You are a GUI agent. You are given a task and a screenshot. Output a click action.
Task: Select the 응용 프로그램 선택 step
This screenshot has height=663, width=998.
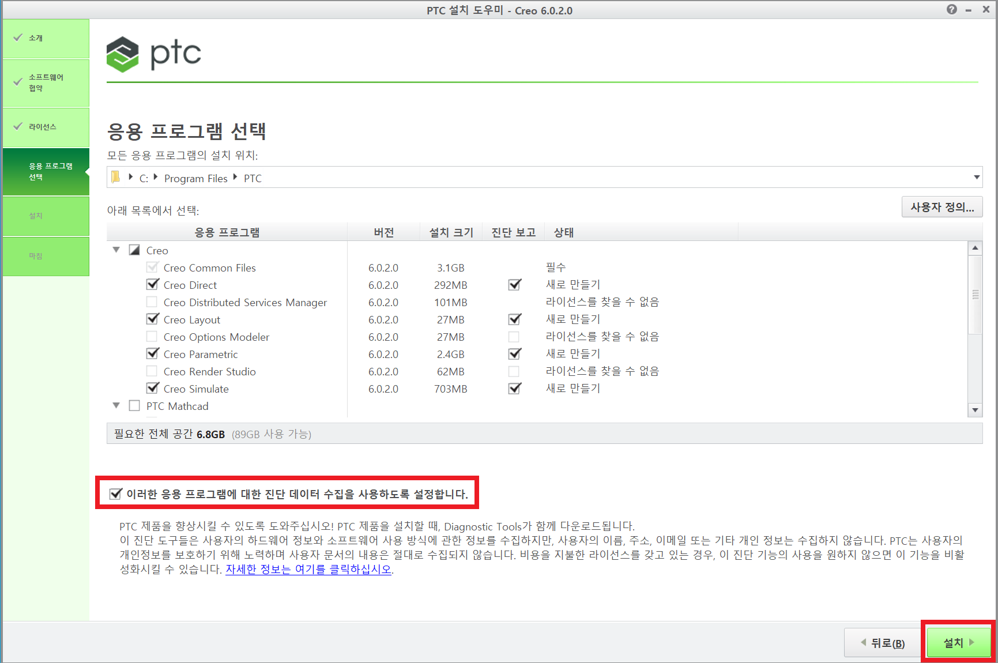(46, 171)
